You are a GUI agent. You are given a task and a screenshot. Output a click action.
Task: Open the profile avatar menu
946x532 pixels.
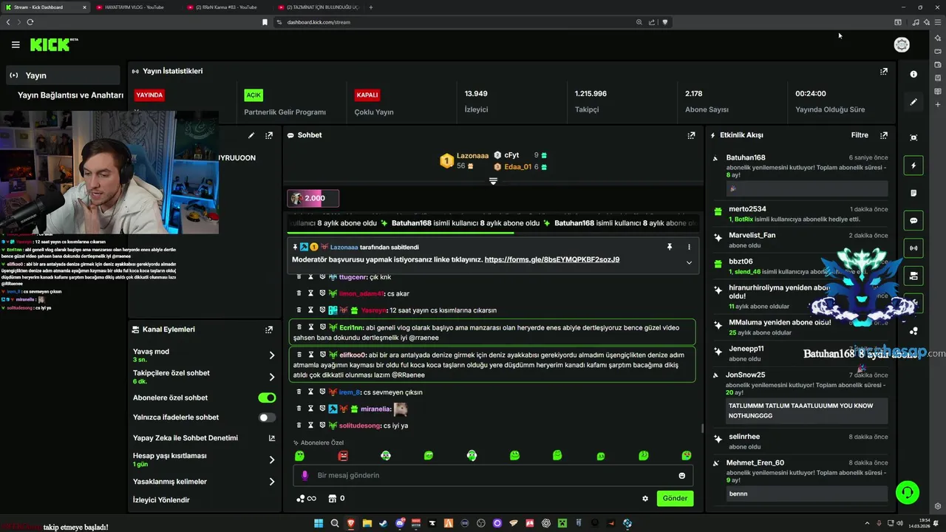pyautogui.click(x=902, y=45)
